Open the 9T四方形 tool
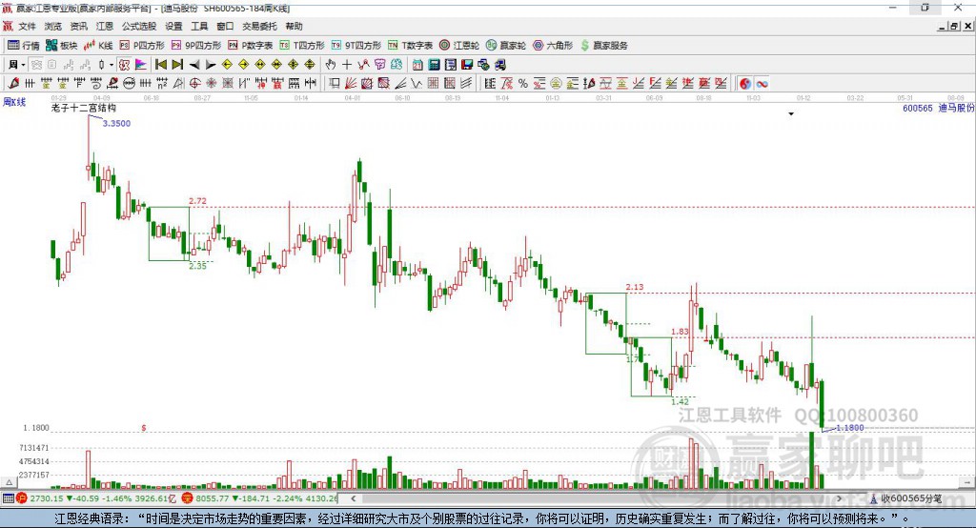Viewport: 976px width, 528px height. [x=356, y=46]
